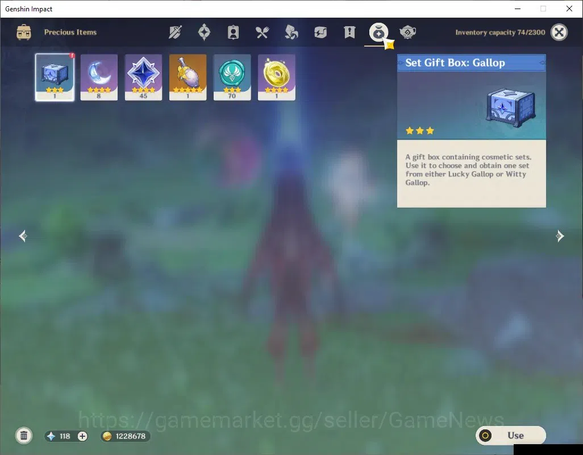This screenshot has width=583, height=455.
Task: Use the selected gift box
Action: click(511, 435)
